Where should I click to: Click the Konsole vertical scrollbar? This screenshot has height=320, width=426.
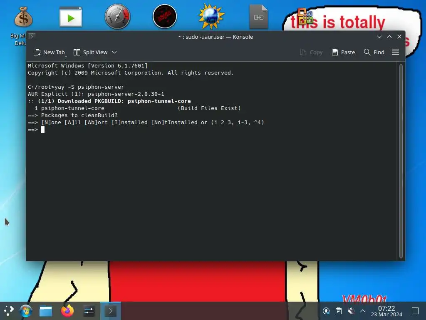coord(401,161)
